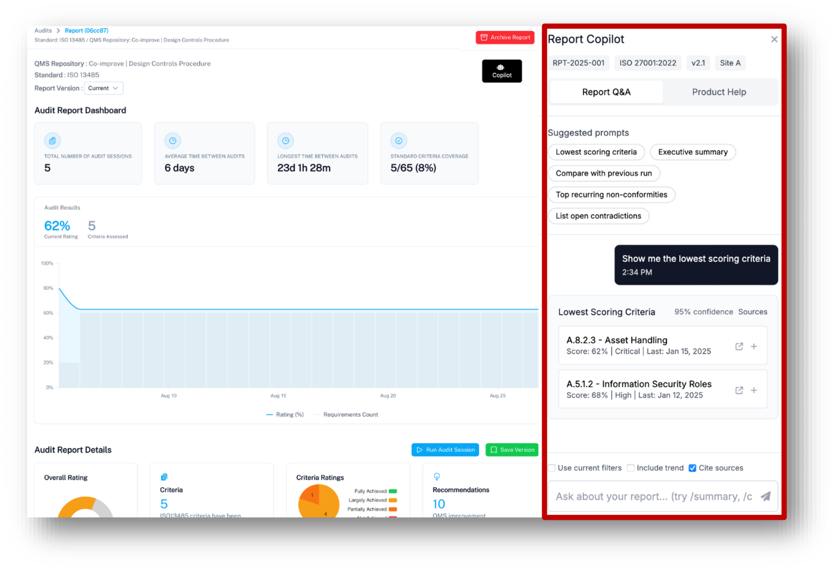This screenshot has width=837, height=570.
Task: Click the Criteria card clipboard icon
Action: pos(164,477)
